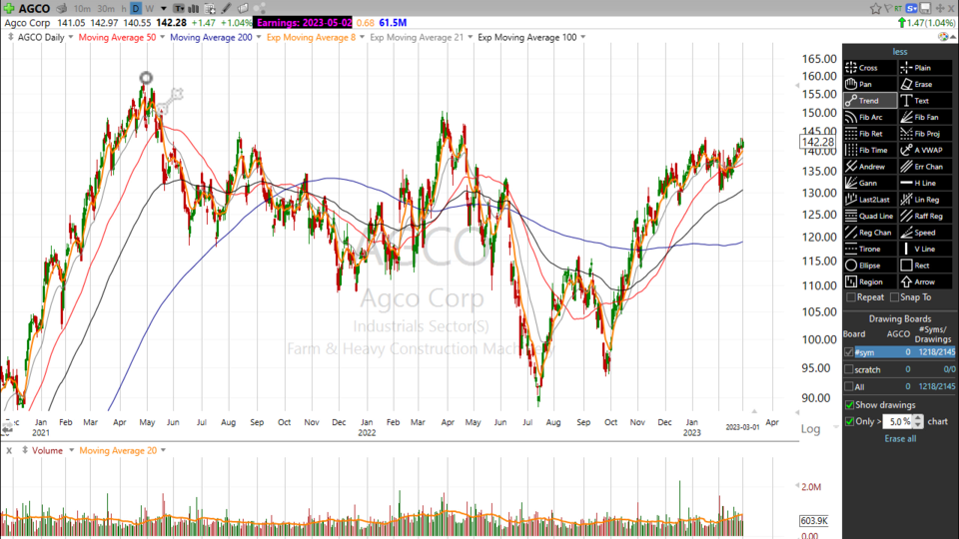
Task: Switch to 30m timeframe
Action: tap(106, 9)
